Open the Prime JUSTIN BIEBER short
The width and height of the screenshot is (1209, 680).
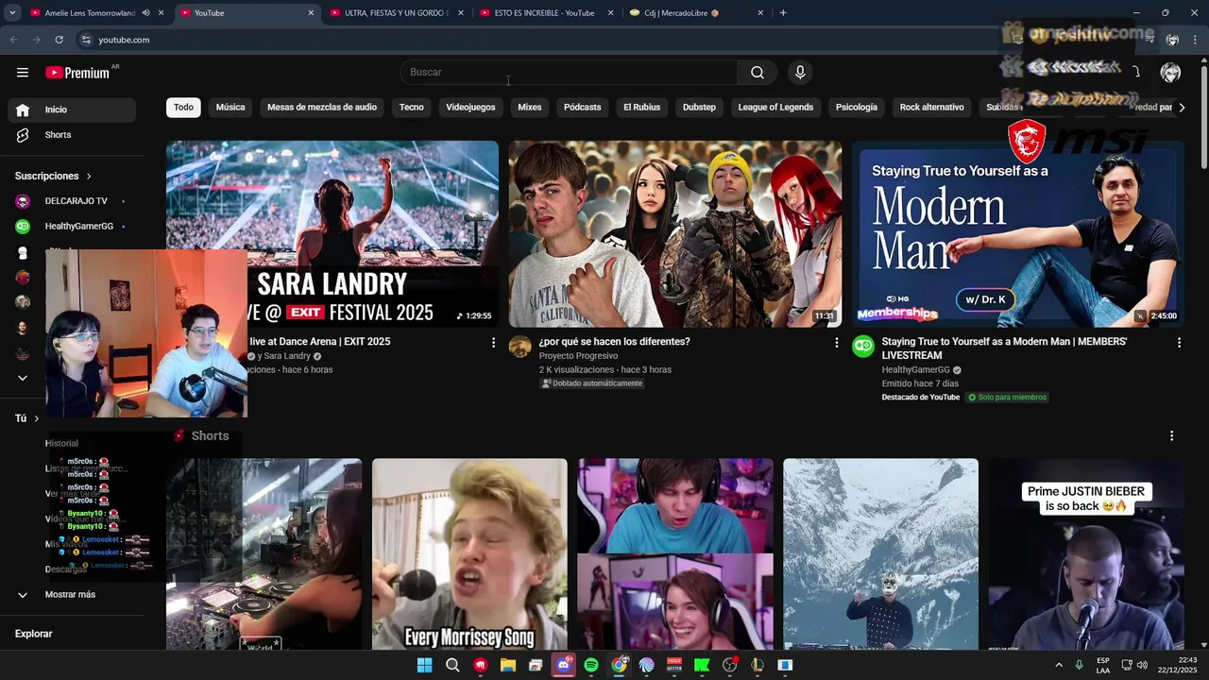coord(1086,554)
